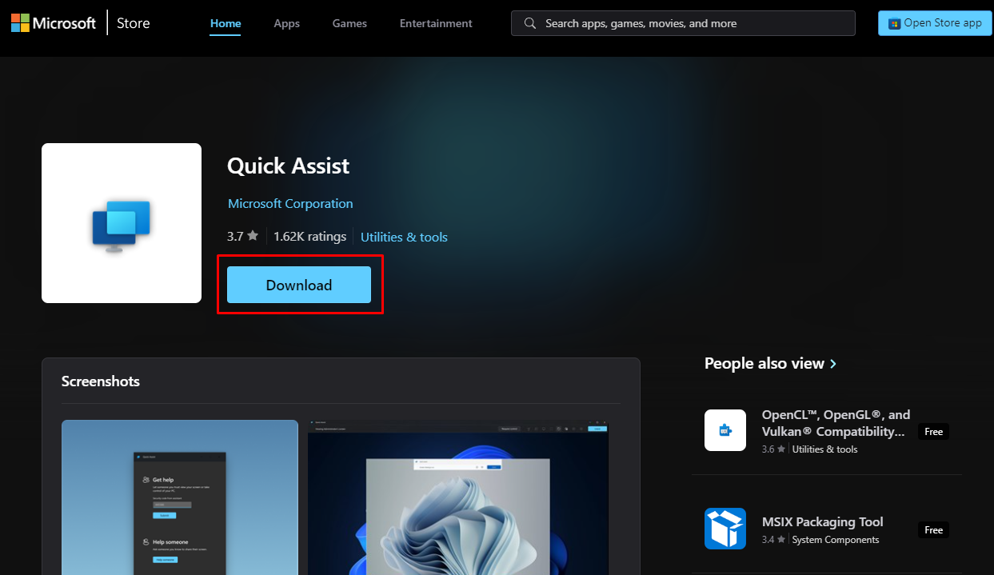Open Microsoft Corporation publisher link

point(290,203)
